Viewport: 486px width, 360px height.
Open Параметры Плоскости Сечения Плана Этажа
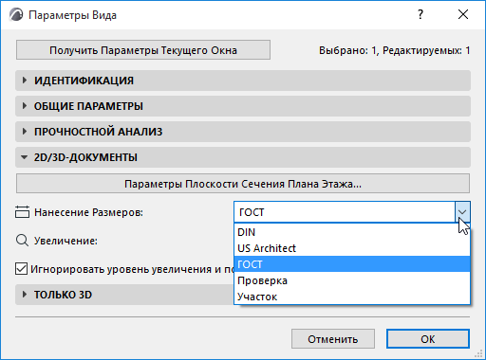coord(243,184)
